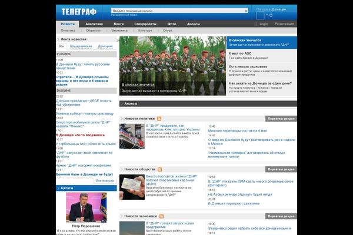Click the Login link
The image size is (353, 235).
[264, 23]
